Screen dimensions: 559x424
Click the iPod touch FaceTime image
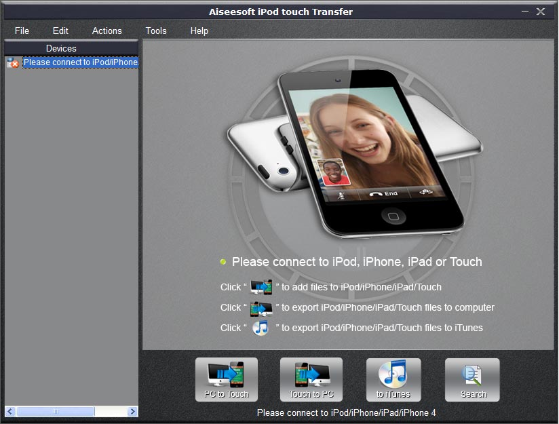(355, 153)
